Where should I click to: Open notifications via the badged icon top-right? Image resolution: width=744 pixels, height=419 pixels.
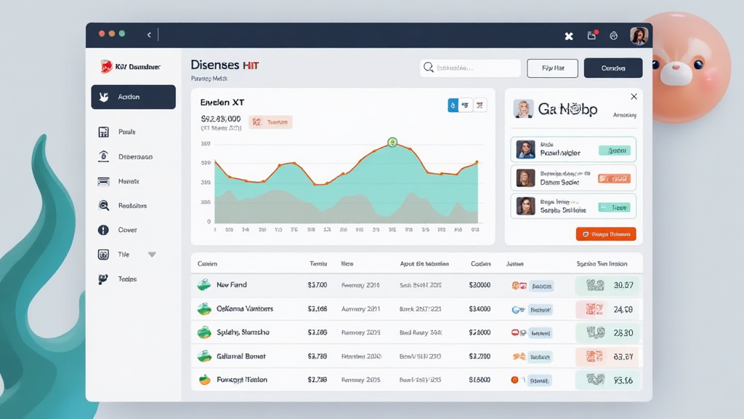pos(591,35)
